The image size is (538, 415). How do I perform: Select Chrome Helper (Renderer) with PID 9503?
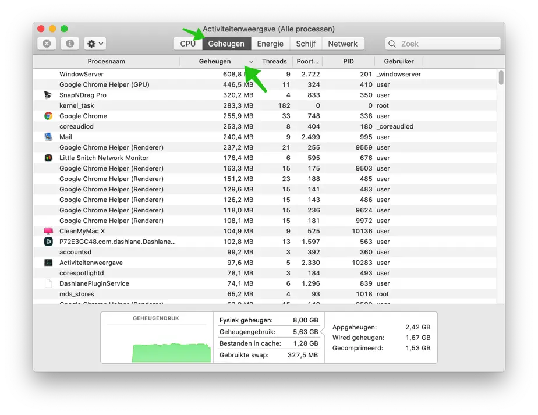click(265, 168)
